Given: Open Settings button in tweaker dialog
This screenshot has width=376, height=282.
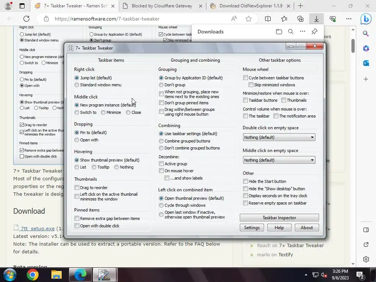Looking at the screenshot, I should point(252,228).
